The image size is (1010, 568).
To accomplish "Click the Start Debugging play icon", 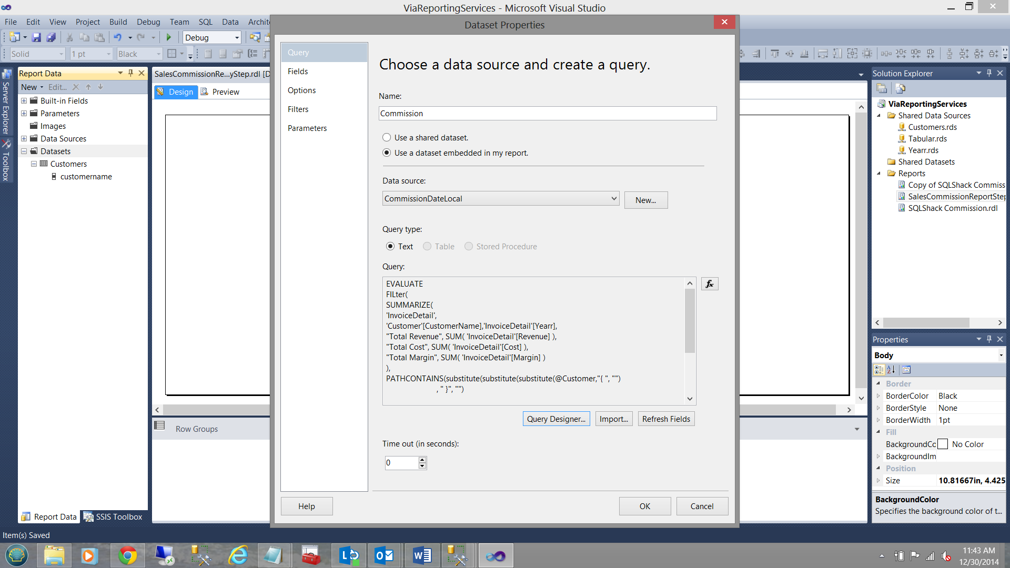I will (169, 37).
